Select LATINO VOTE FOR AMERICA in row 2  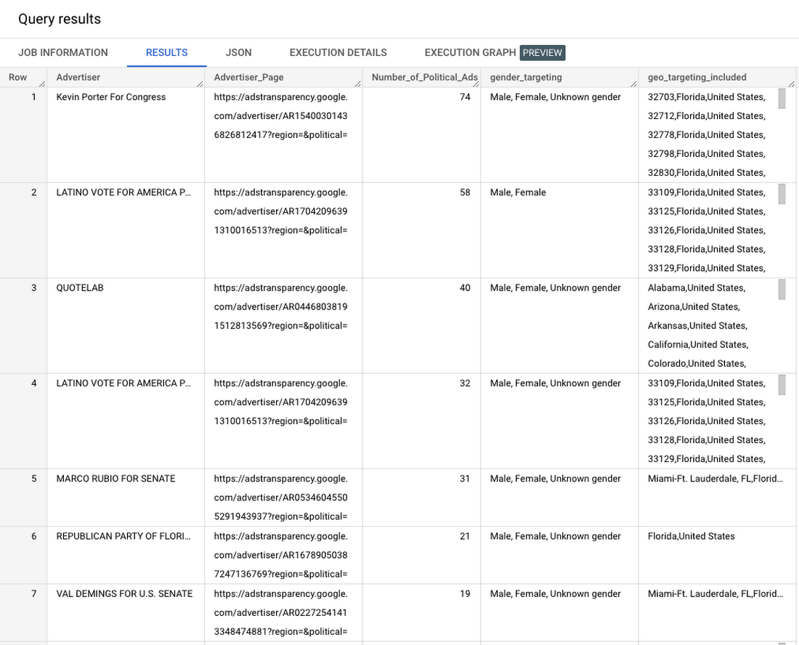[126, 230]
